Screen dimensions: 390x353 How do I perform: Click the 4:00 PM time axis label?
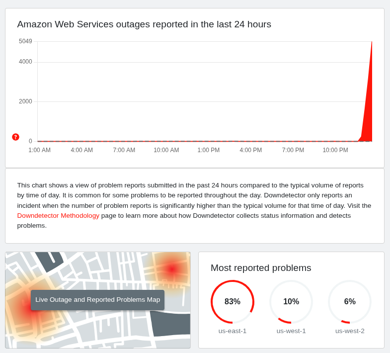(251, 150)
